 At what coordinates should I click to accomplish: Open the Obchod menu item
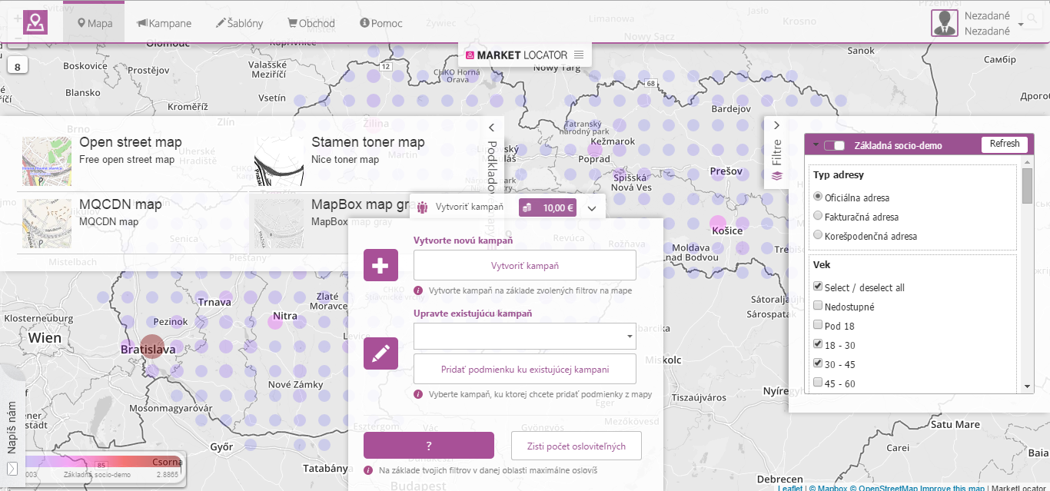[x=311, y=22]
